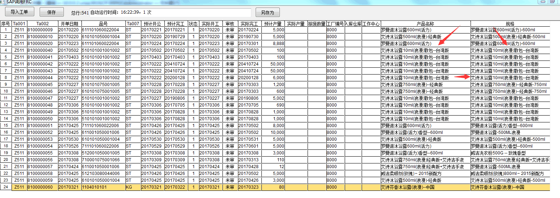
Task: Click actual finish date cell 20170323
Action: (250, 188)
